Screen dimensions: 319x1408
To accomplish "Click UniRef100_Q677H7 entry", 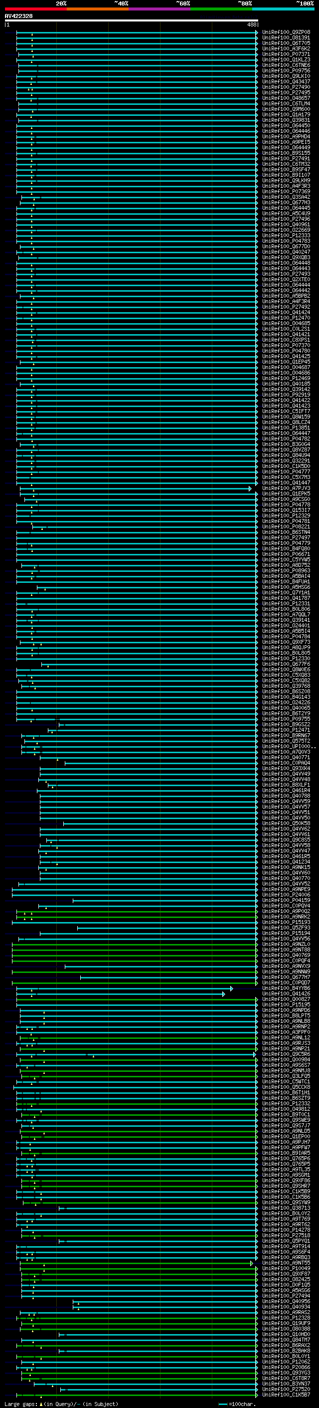I will (286, 977).
